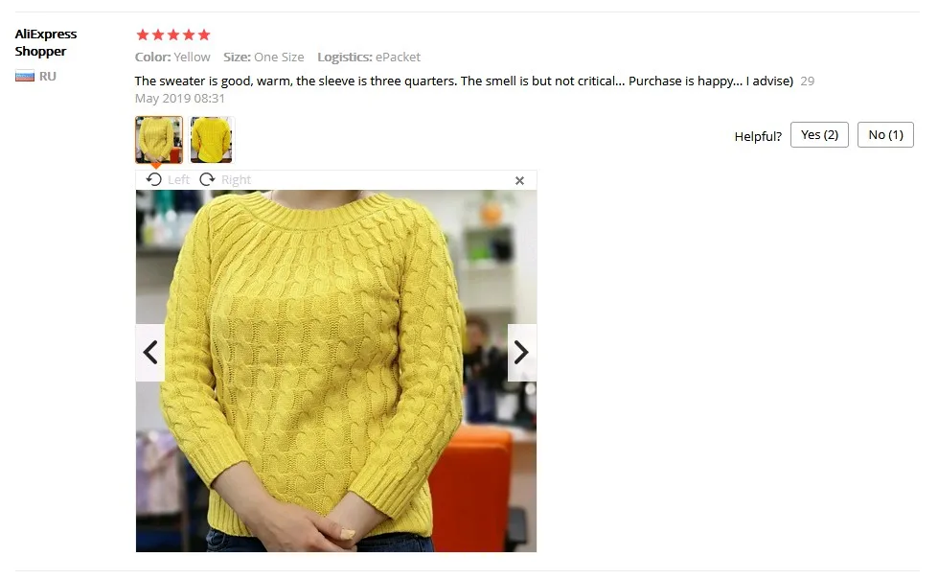938x579 pixels.
Task: Mark the review helpful with Yes (2)
Action: [819, 135]
